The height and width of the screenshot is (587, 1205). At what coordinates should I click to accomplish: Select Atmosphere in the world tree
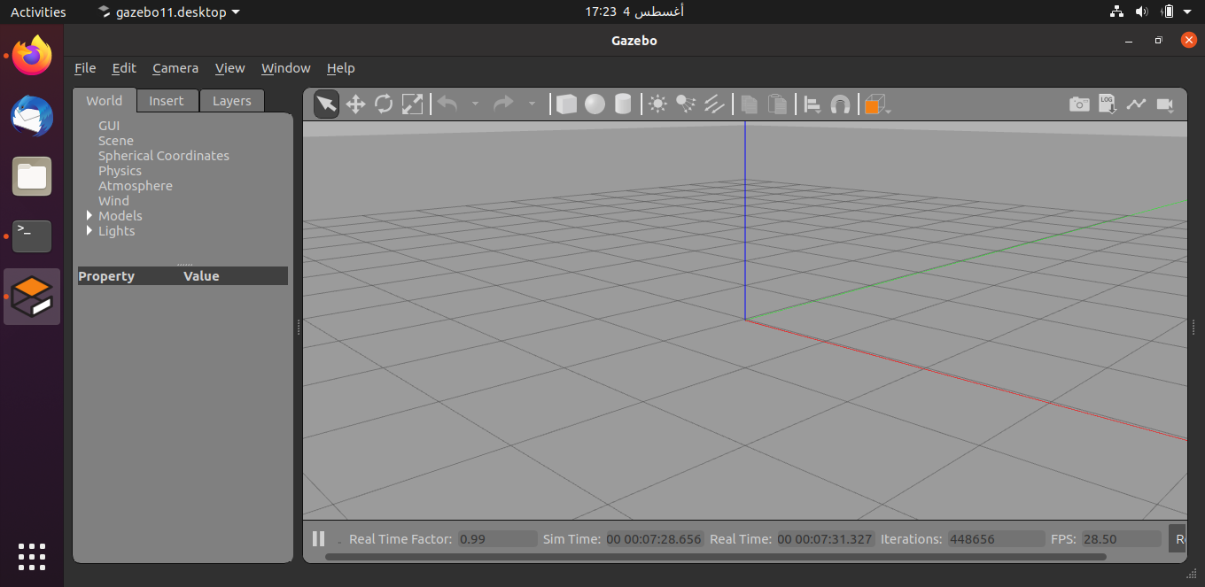[x=136, y=186]
